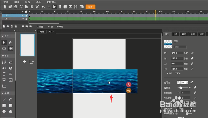Stop the animation playback

65,7
